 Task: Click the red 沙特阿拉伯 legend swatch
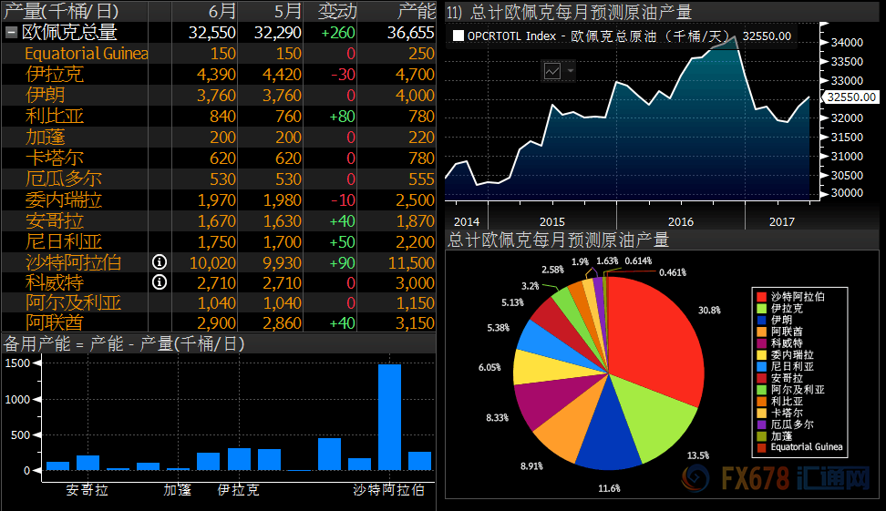(762, 297)
